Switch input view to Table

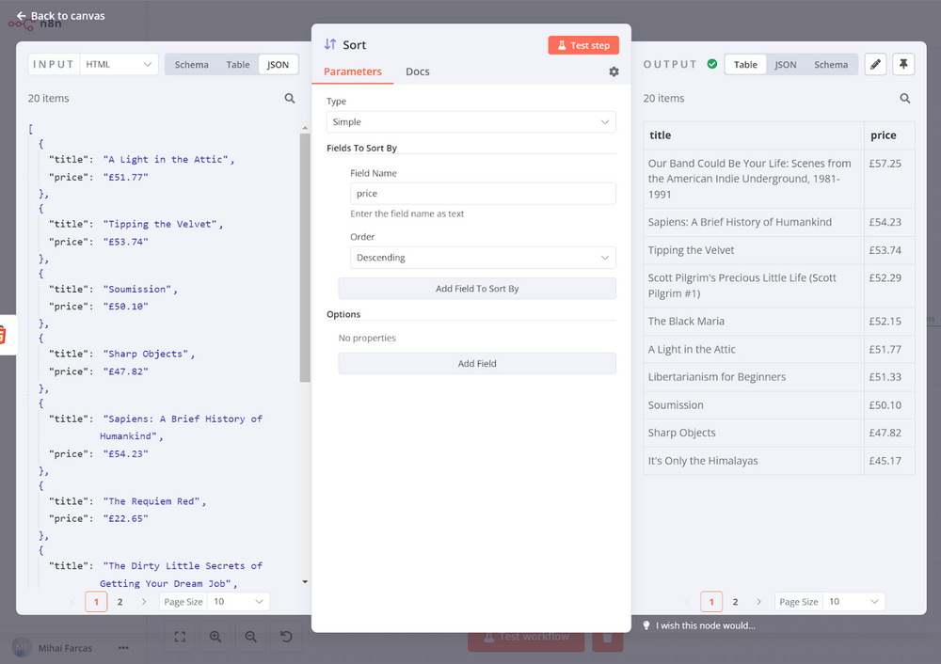tap(238, 65)
